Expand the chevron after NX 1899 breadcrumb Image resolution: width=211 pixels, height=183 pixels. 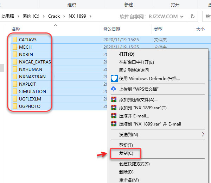pyautogui.click(x=90, y=17)
